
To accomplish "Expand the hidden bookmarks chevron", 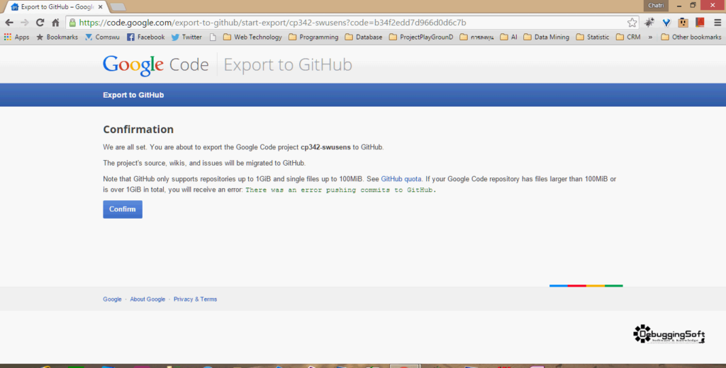I will [x=650, y=37].
